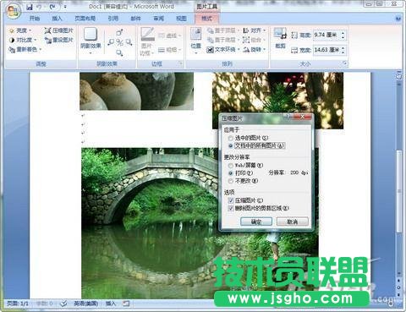406x312 pixels.
Task: Switch to the 引用 tab
Action: [113, 19]
